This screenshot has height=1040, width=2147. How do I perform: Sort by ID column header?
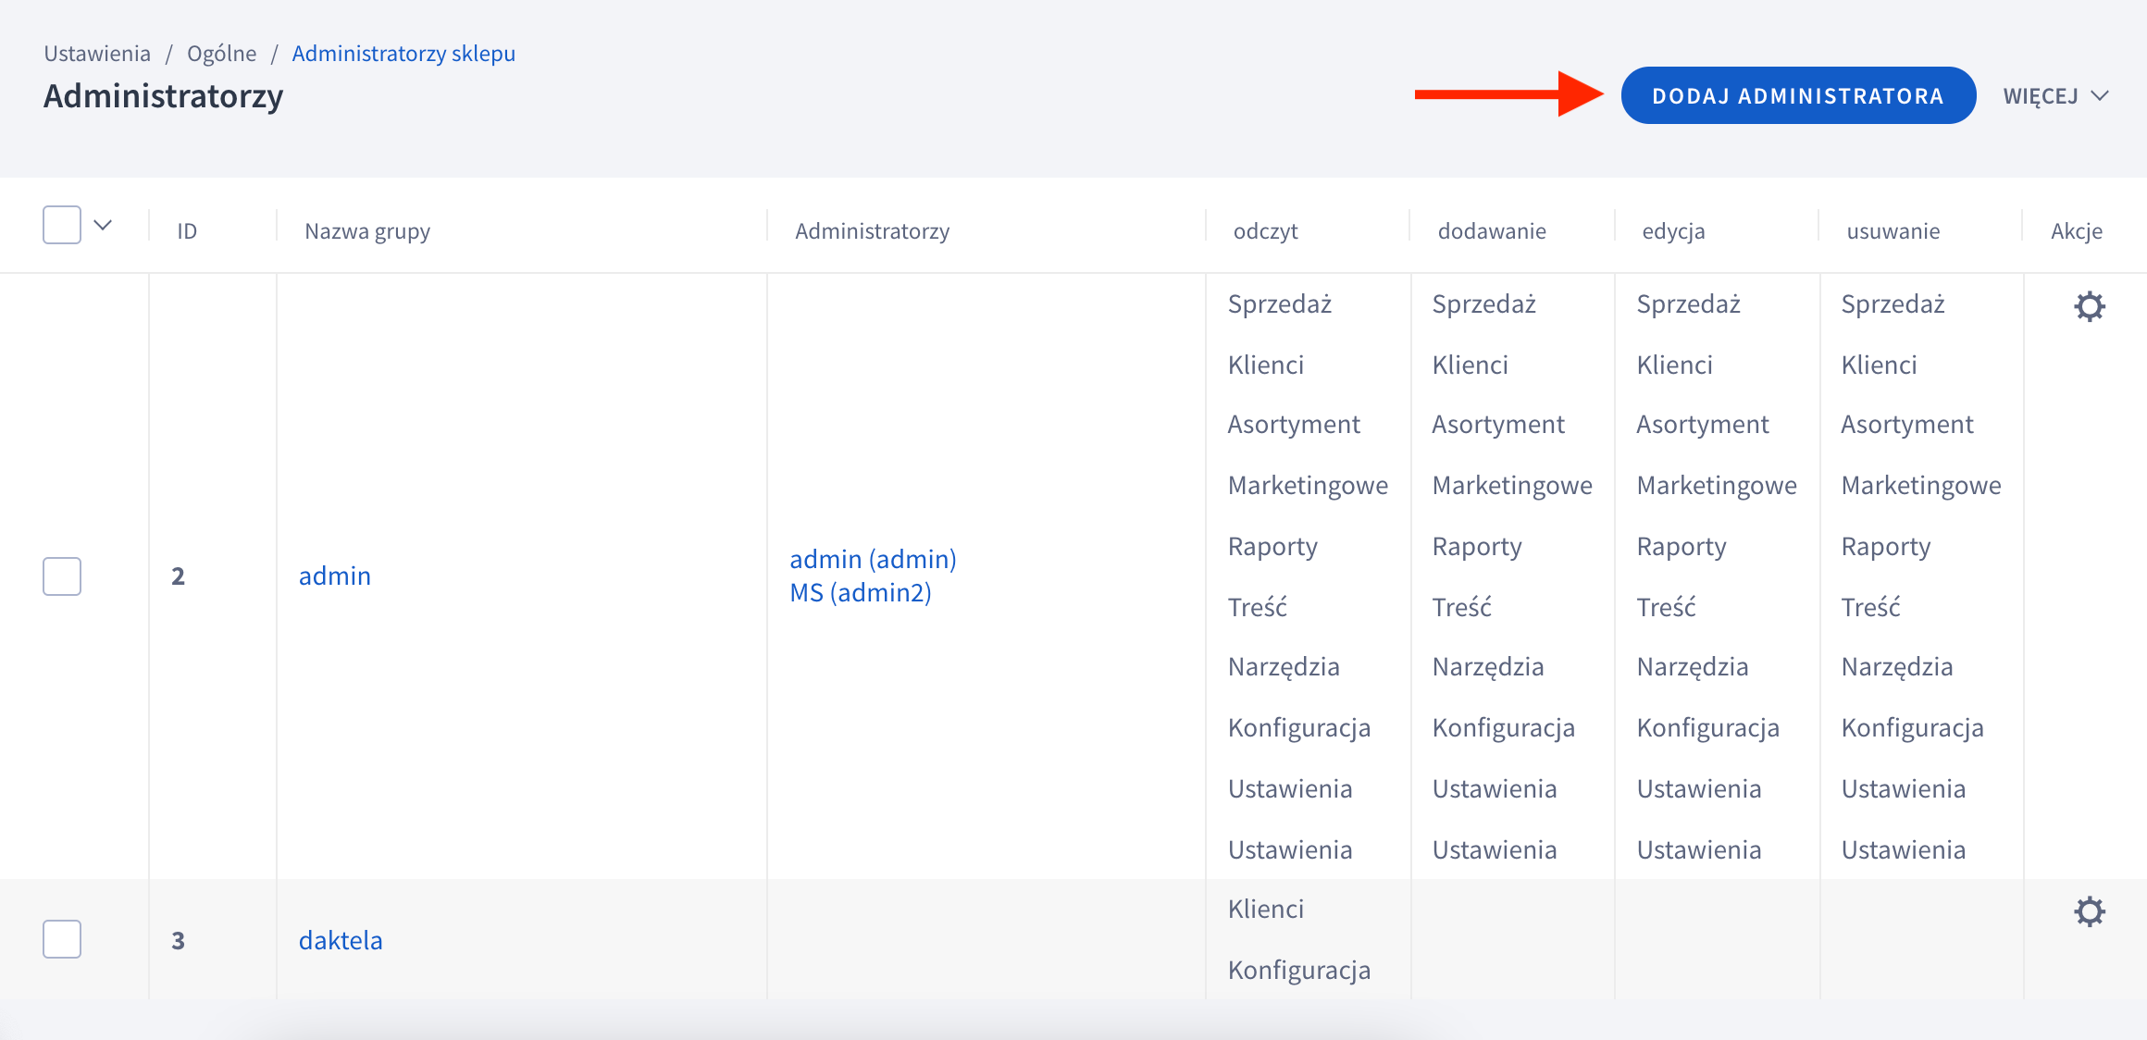[x=187, y=231]
